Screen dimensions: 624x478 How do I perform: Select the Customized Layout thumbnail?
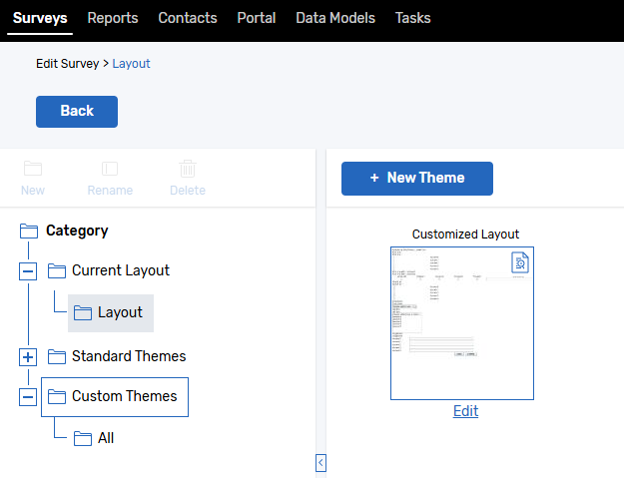pyautogui.click(x=462, y=322)
